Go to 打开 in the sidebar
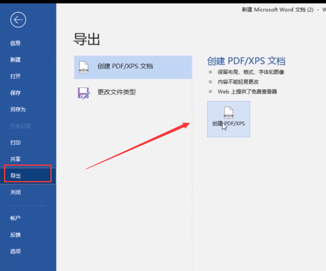The height and width of the screenshot is (271, 326). [15, 76]
